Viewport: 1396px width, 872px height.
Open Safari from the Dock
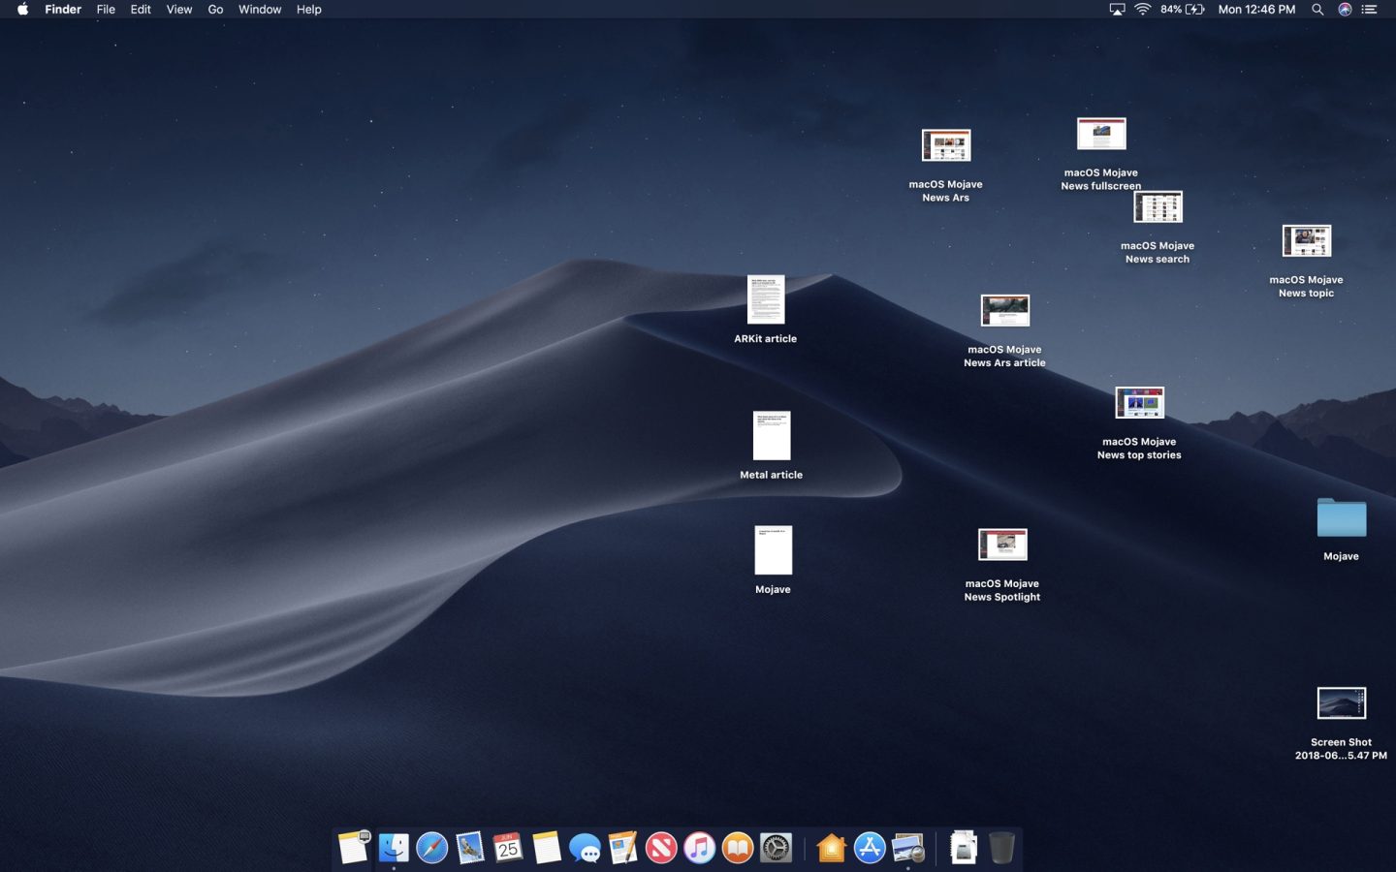431,848
